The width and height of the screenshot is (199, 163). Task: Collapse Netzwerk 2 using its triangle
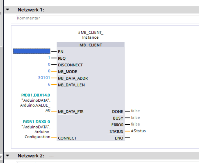8,155
